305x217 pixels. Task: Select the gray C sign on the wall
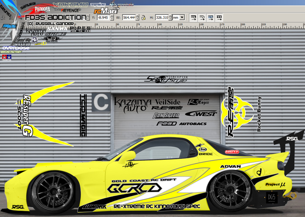pos(101,102)
